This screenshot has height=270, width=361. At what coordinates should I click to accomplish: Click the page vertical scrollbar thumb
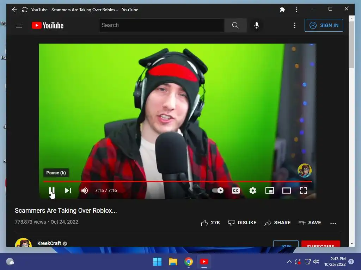[x=351, y=45]
